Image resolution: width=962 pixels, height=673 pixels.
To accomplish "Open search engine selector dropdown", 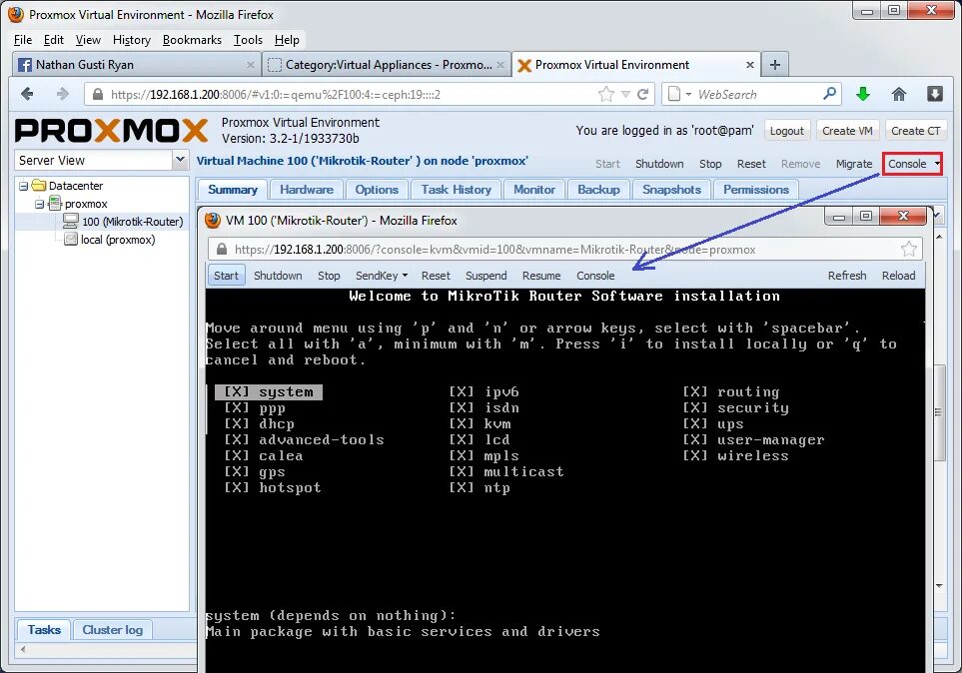I will coord(688,95).
